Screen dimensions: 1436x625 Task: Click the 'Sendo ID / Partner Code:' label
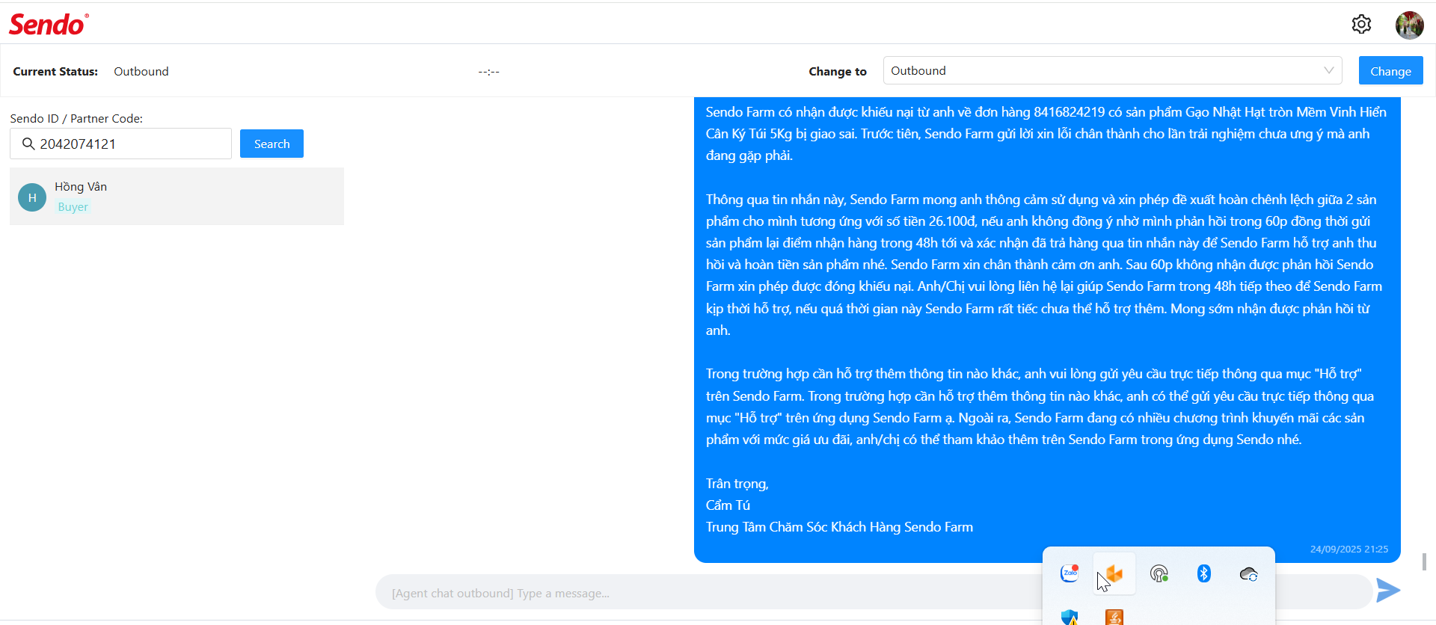76,118
